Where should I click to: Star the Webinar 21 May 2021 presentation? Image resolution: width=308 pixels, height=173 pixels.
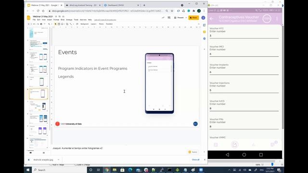56,16
